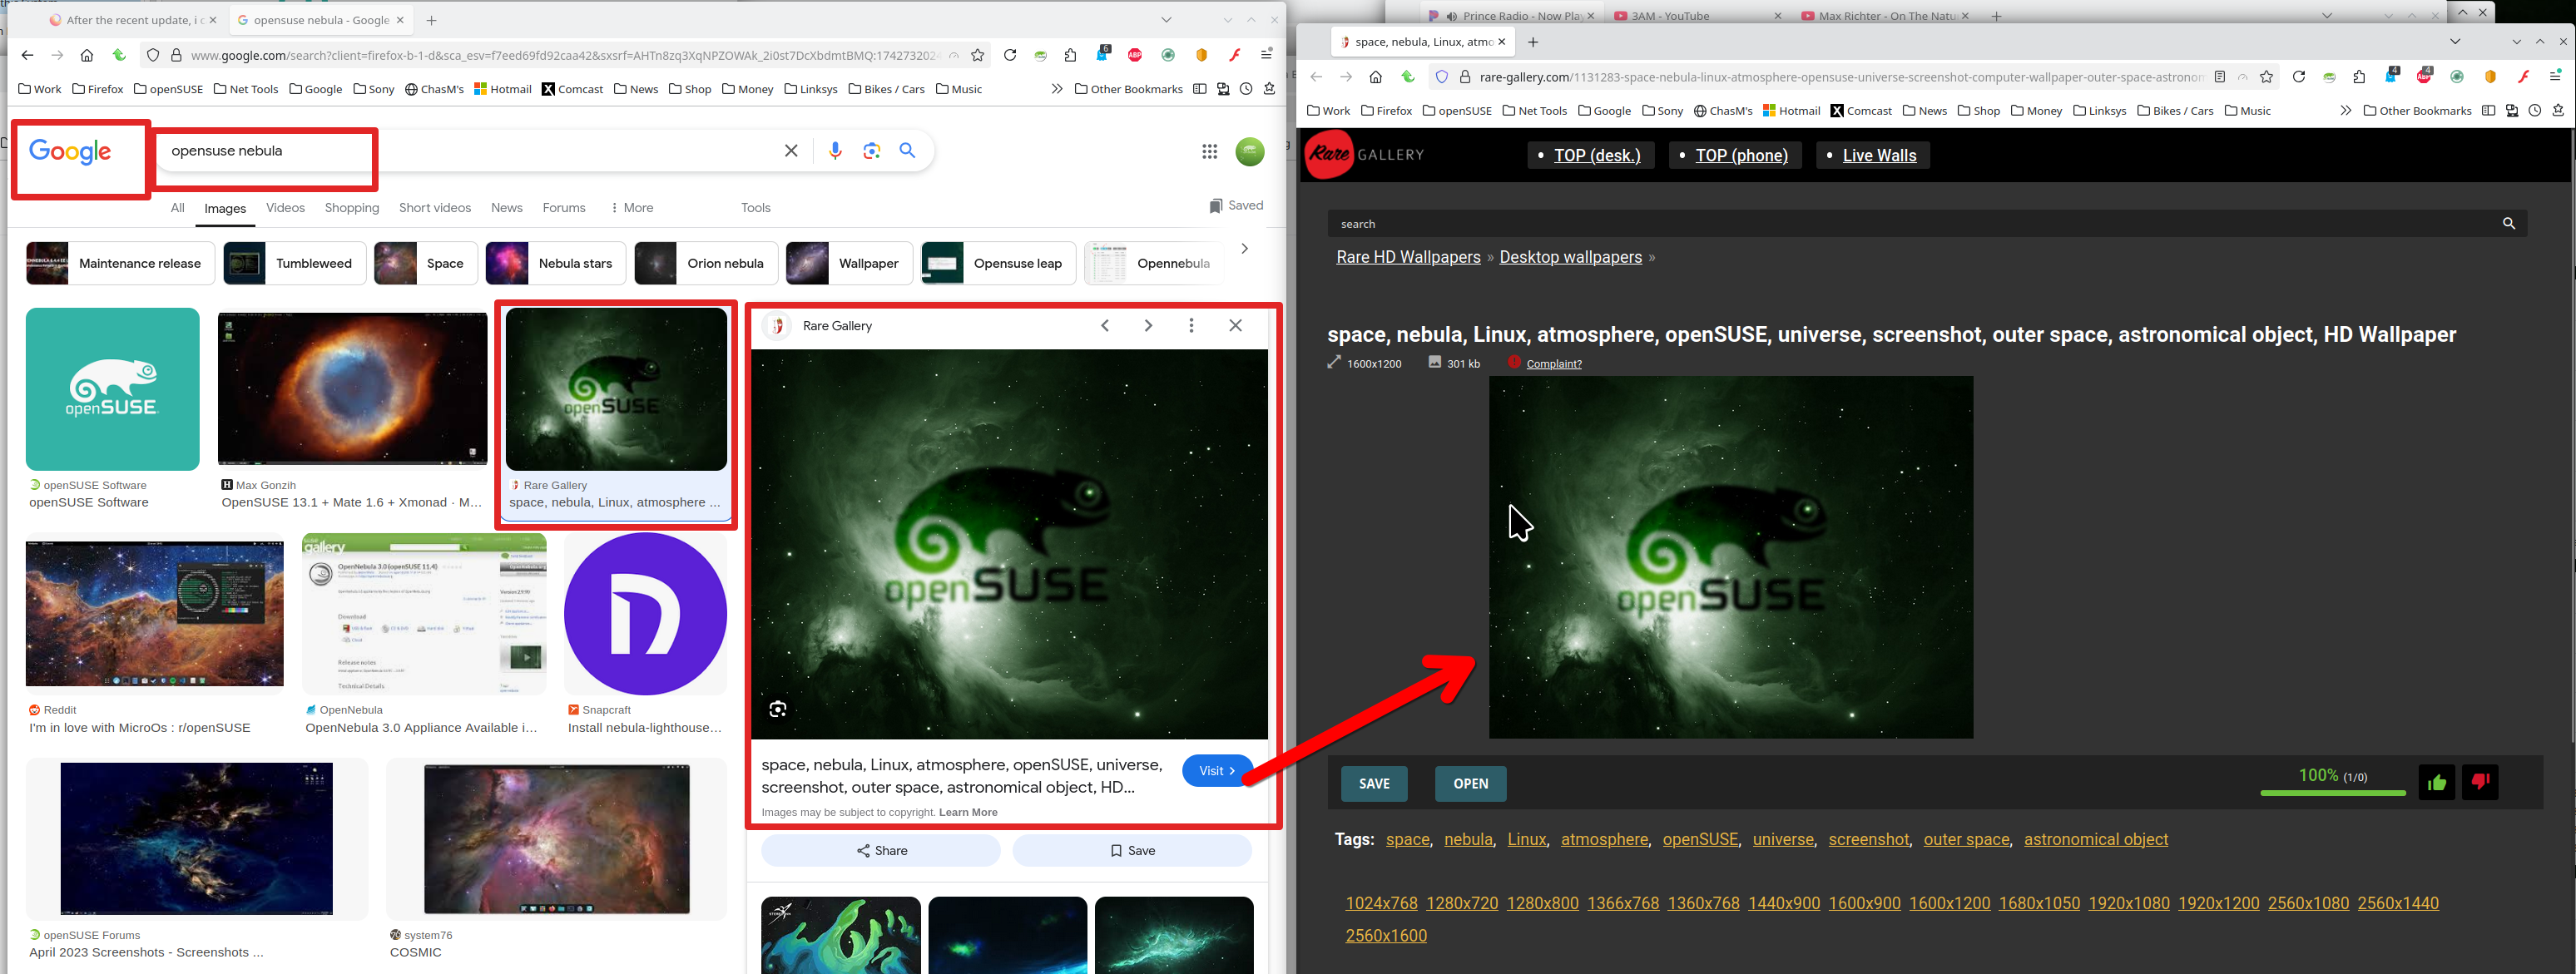Show site shield info in rare-gallery address bar

pos(1441,77)
